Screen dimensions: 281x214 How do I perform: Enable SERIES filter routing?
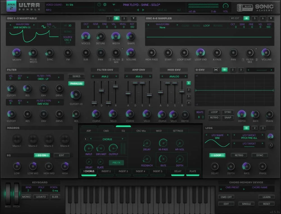tap(76, 76)
